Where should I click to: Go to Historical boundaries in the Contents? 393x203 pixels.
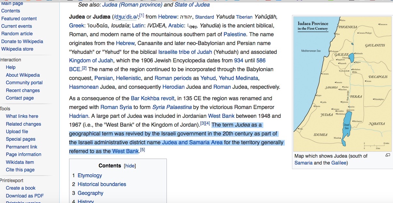point(102,184)
